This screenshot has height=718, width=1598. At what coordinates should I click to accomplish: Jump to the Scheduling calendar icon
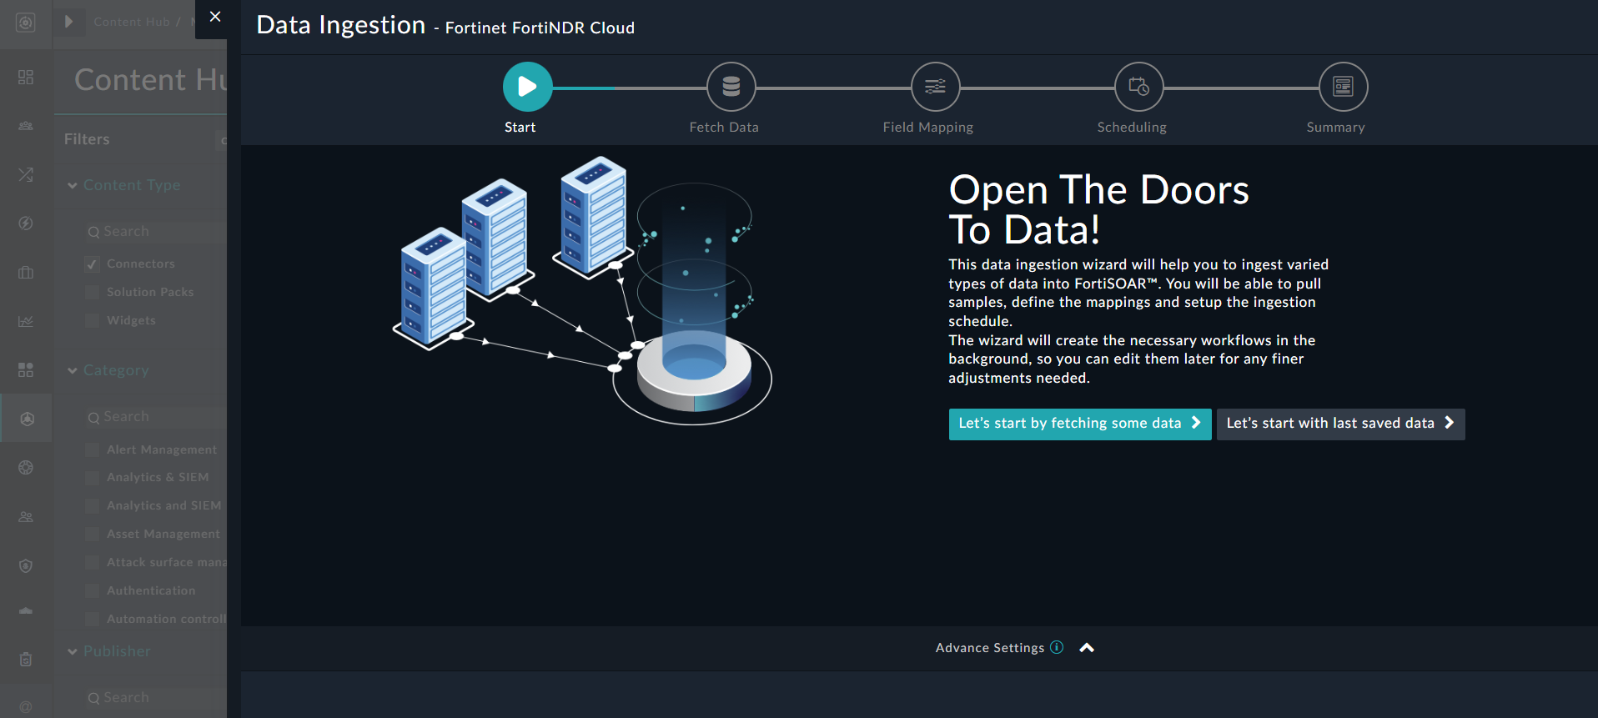point(1138,87)
